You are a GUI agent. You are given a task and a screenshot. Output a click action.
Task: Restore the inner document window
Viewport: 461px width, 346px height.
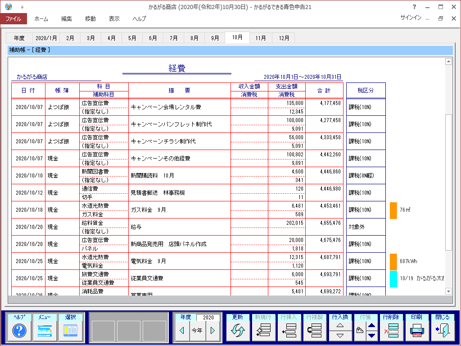(441, 18)
